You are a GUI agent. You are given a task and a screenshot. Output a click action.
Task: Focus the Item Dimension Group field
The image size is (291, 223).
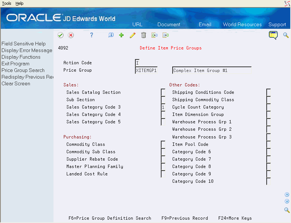(269, 114)
